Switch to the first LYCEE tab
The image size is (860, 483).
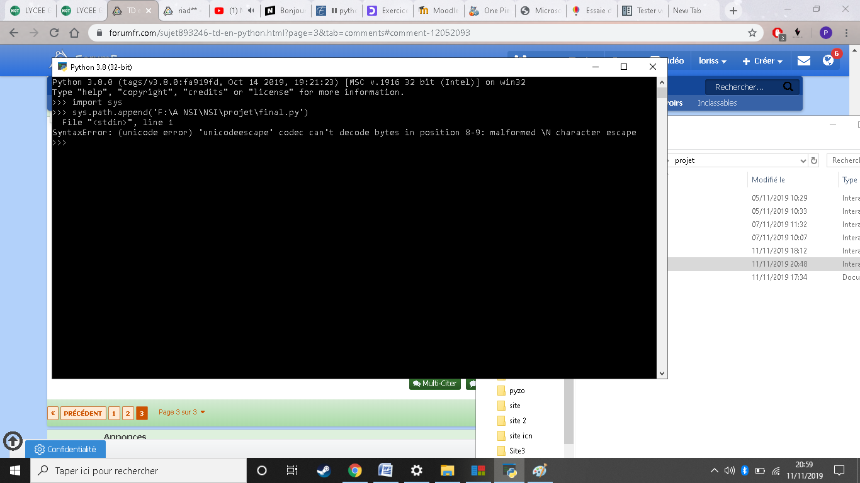pyautogui.click(x=31, y=11)
